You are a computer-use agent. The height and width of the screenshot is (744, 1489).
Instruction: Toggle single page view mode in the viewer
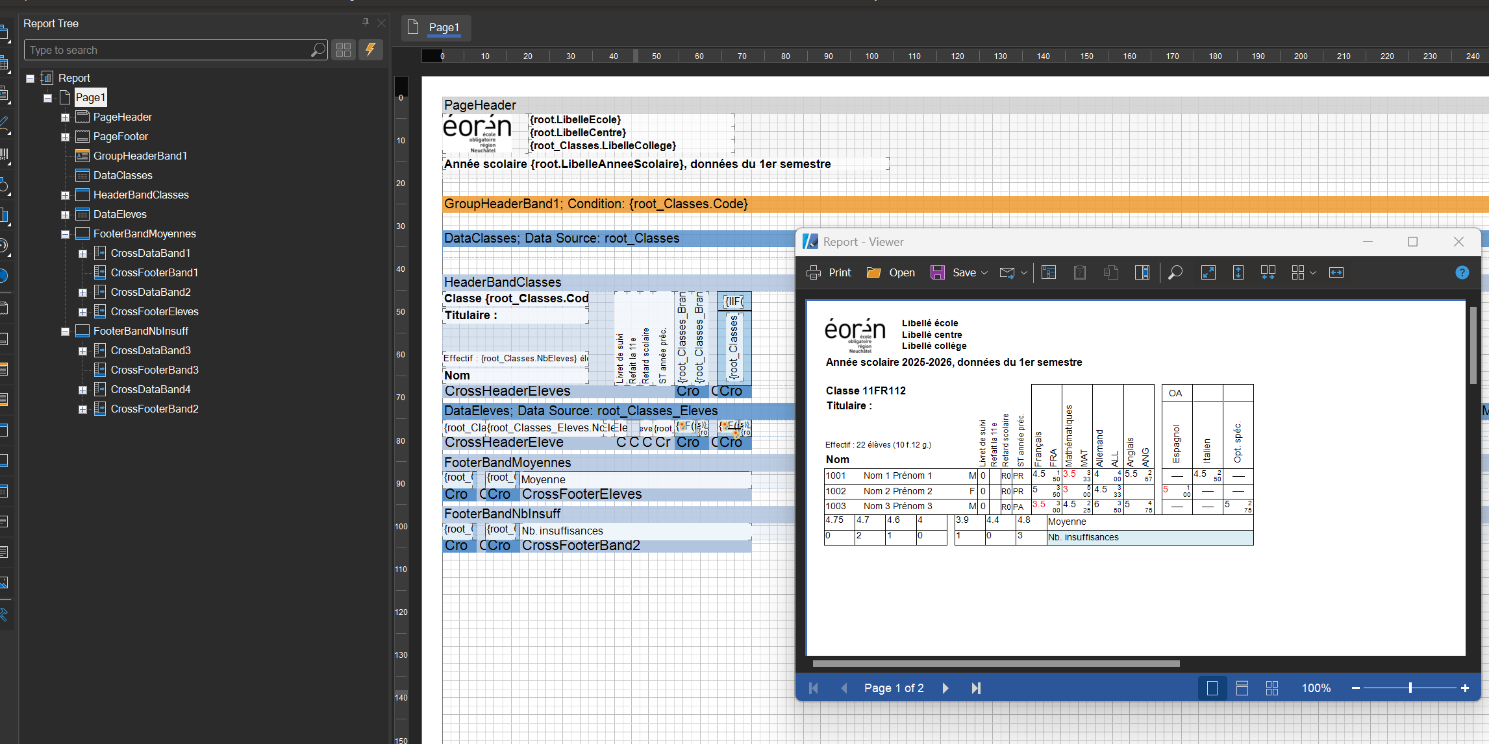[1211, 688]
